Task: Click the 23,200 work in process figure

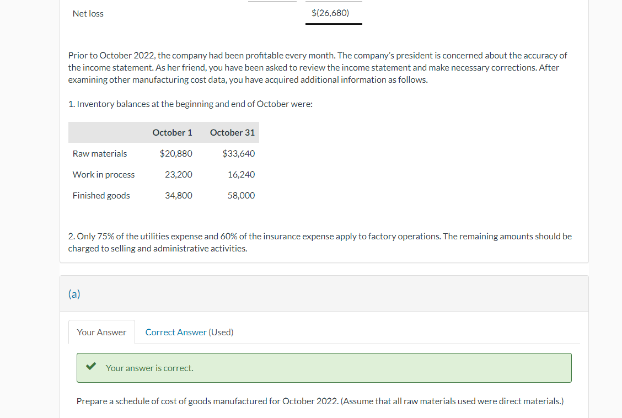Action: point(179,174)
